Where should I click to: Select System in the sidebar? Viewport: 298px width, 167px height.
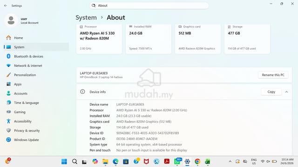(x=36, y=47)
